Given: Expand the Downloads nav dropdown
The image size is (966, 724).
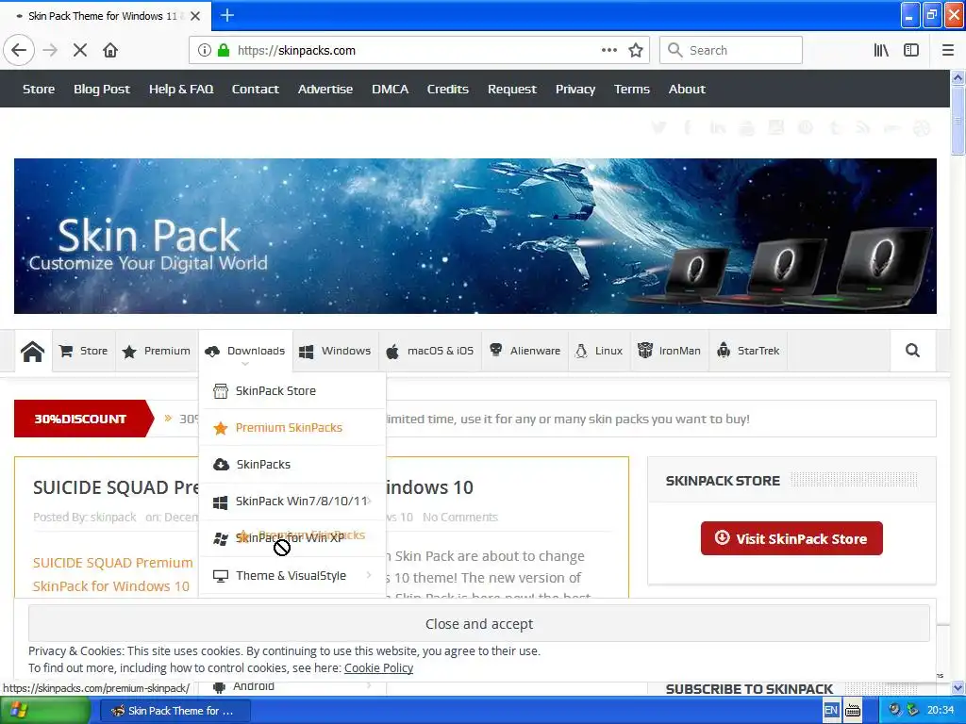Looking at the screenshot, I should coord(245,351).
